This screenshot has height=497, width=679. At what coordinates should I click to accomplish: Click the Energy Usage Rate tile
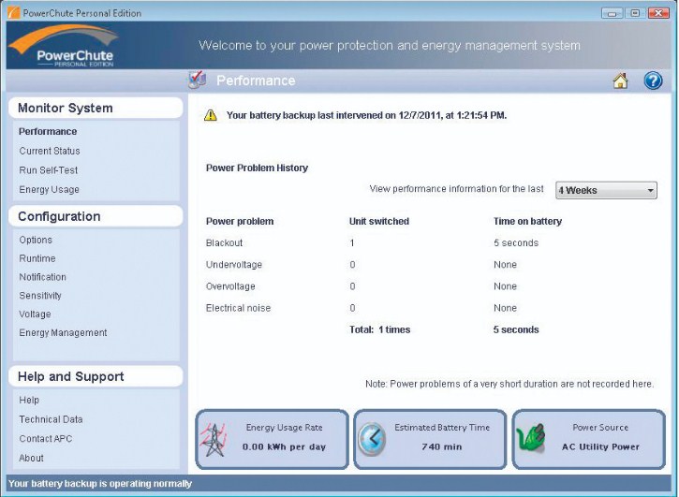pos(272,439)
